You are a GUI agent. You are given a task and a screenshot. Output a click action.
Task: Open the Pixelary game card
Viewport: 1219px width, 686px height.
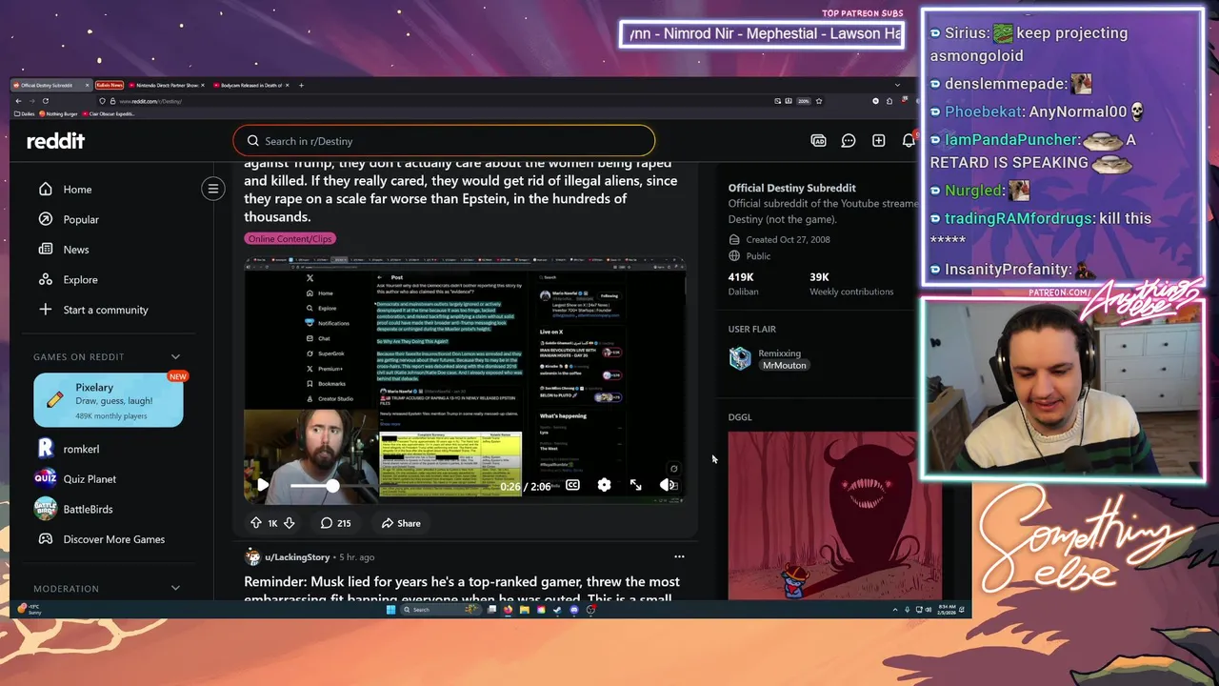(109, 400)
